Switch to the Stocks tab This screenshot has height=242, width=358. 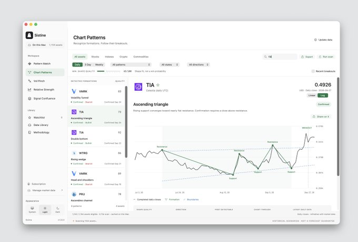(95, 57)
